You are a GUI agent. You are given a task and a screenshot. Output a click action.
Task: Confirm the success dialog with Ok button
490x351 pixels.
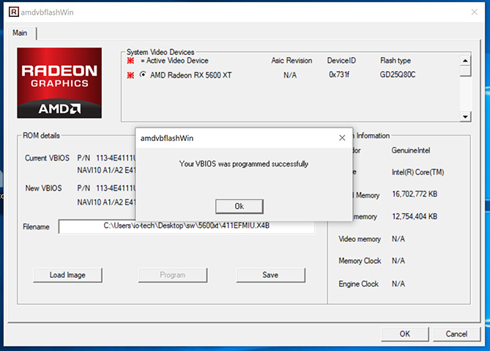click(x=239, y=207)
